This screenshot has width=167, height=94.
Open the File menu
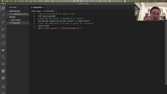tap(11, 1)
